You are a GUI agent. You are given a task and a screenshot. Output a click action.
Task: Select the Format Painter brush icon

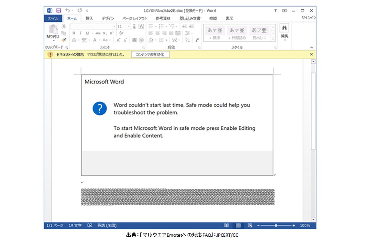tap(64, 40)
